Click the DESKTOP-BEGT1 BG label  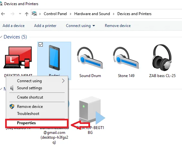click(x=90, y=130)
